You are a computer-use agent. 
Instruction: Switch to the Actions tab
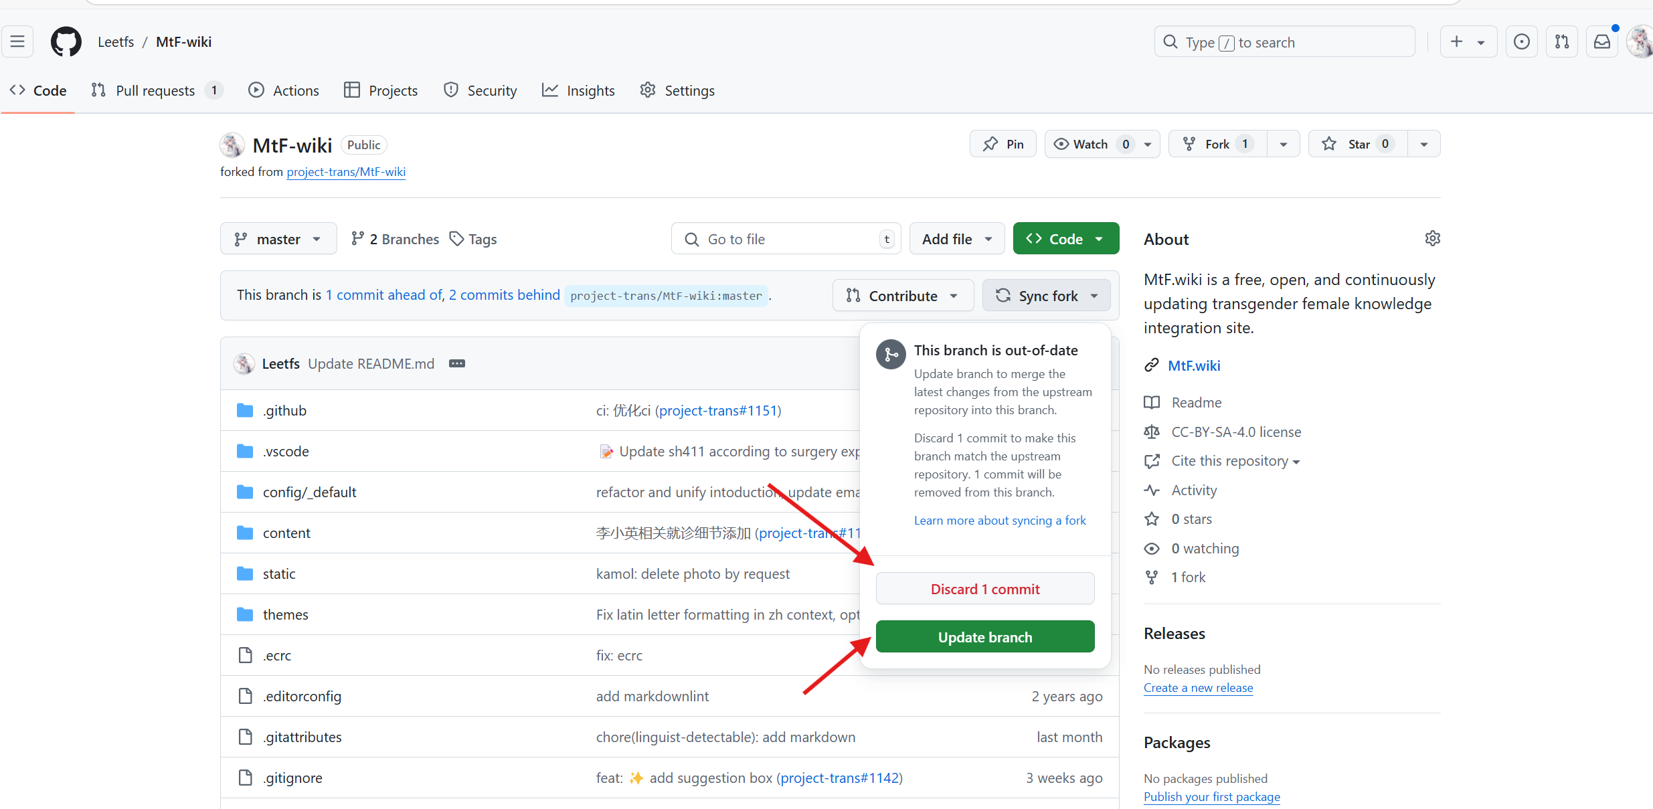click(284, 90)
